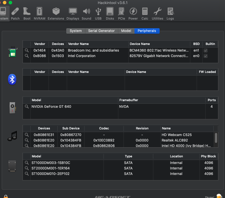Click the Bluetooth icon
Viewport: 225px width, 198px height.
[x=12, y=79]
